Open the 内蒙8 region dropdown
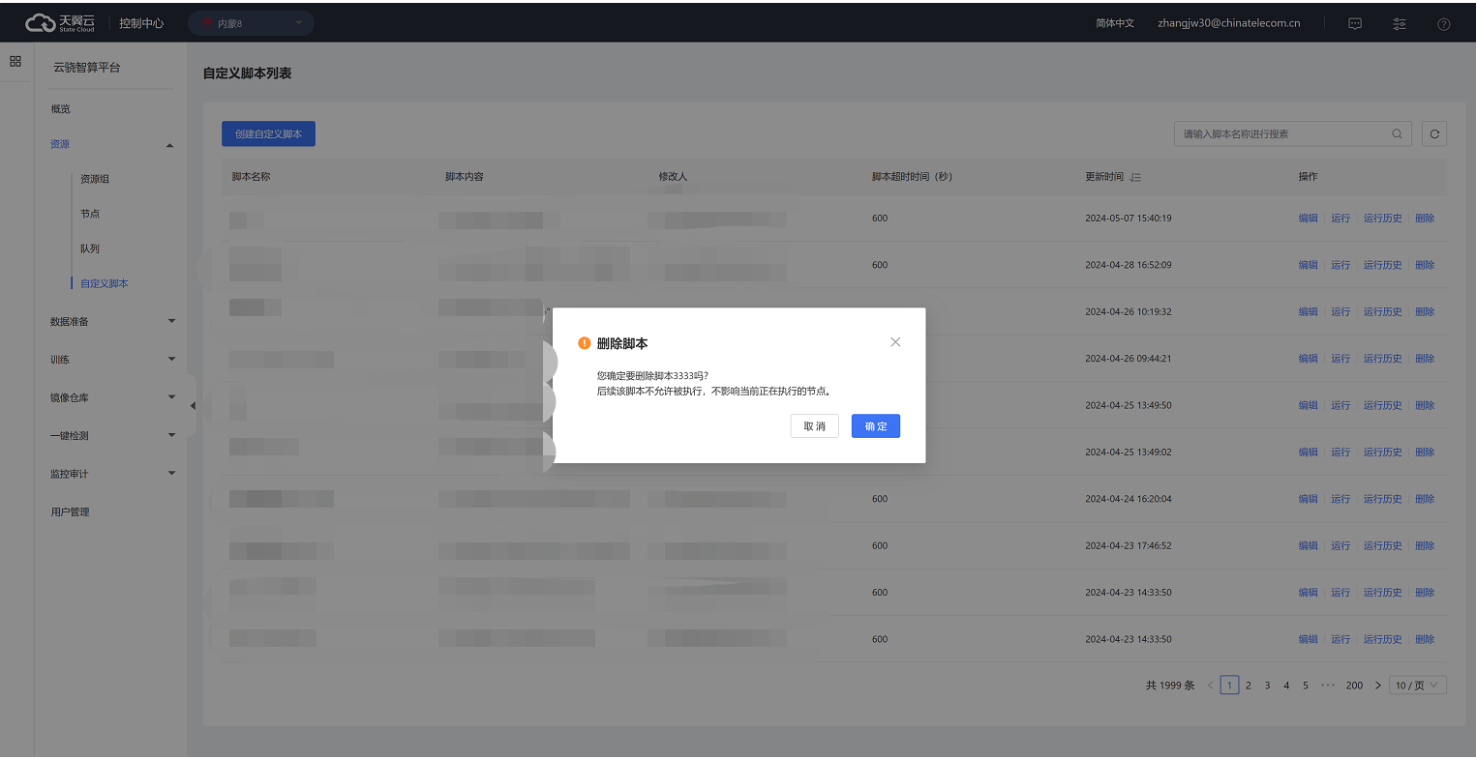This screenshot has width=1476, height=759. [x=252, y=23]
